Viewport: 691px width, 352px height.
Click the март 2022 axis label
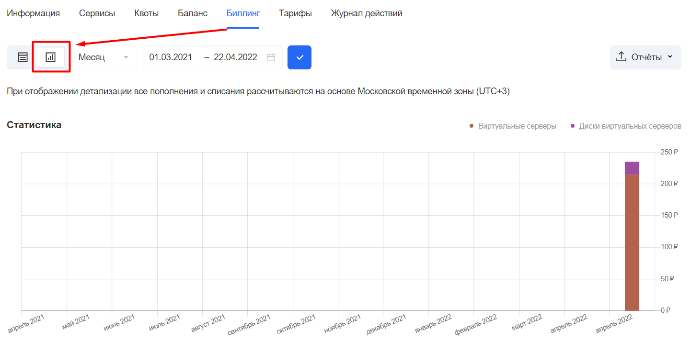(526, 322)
